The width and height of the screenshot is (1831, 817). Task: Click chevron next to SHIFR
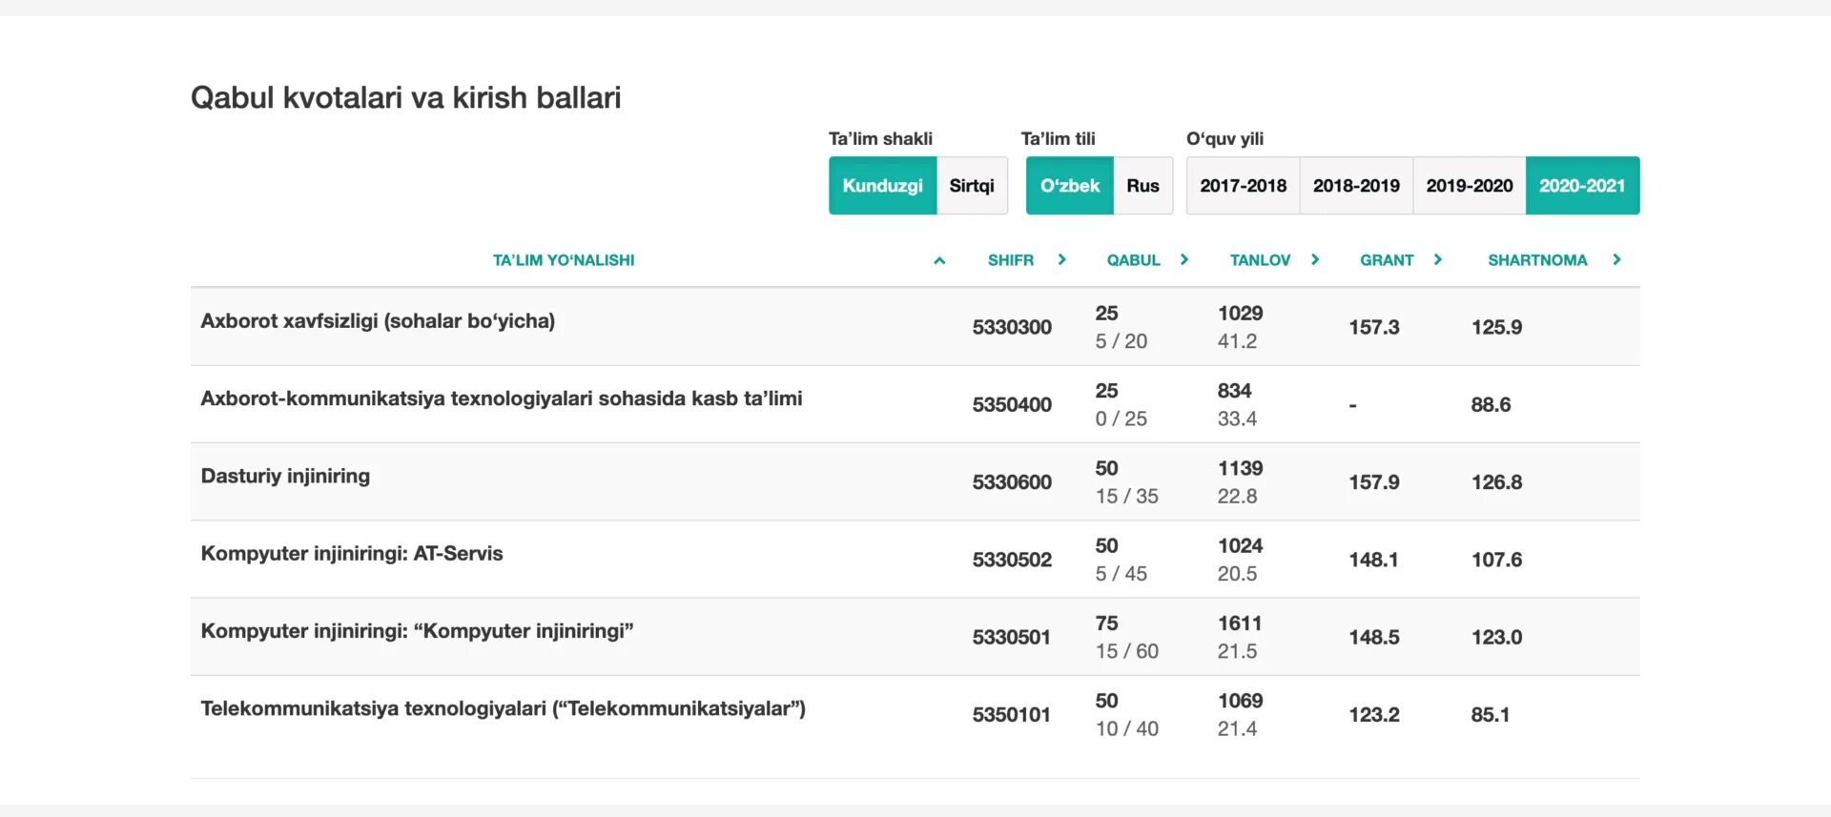(x=1062, y=259)
